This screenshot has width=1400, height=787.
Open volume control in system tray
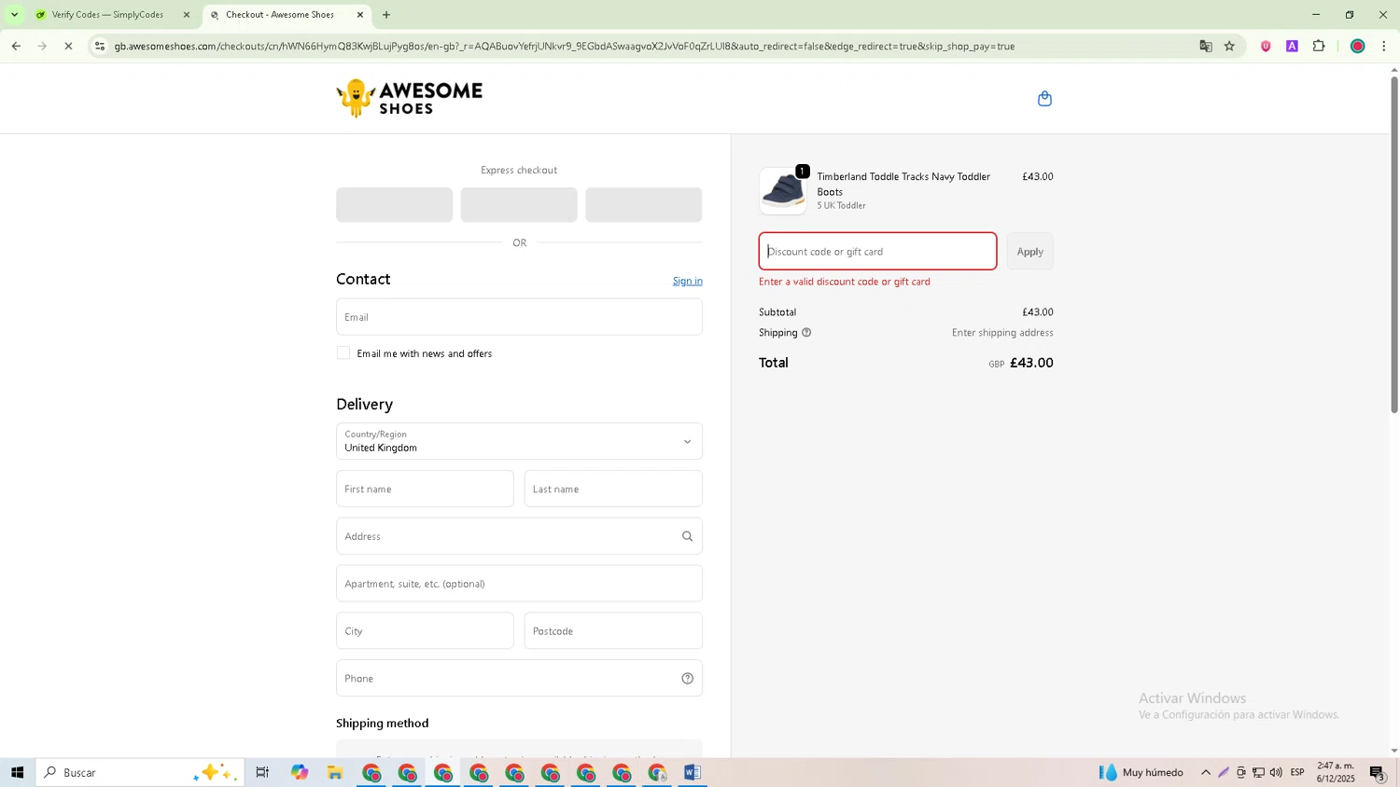click(1276, 772)
